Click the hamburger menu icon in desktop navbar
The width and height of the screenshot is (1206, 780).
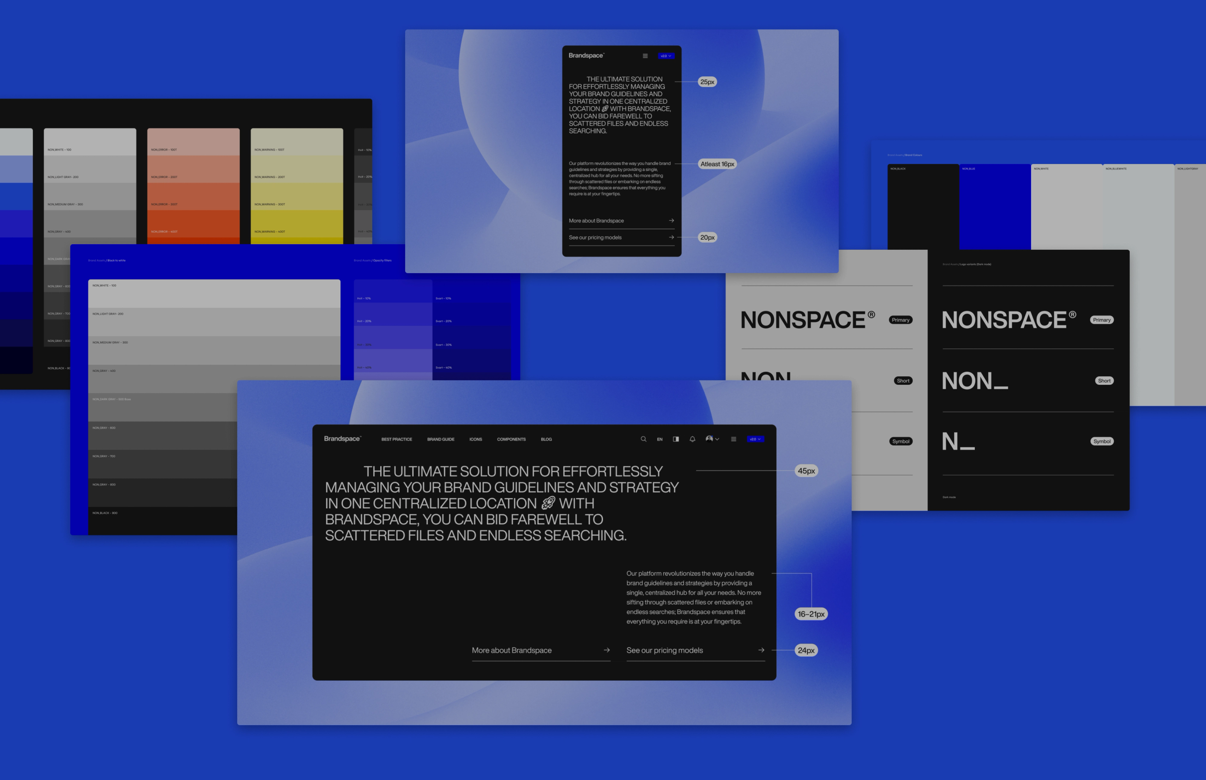734,439
